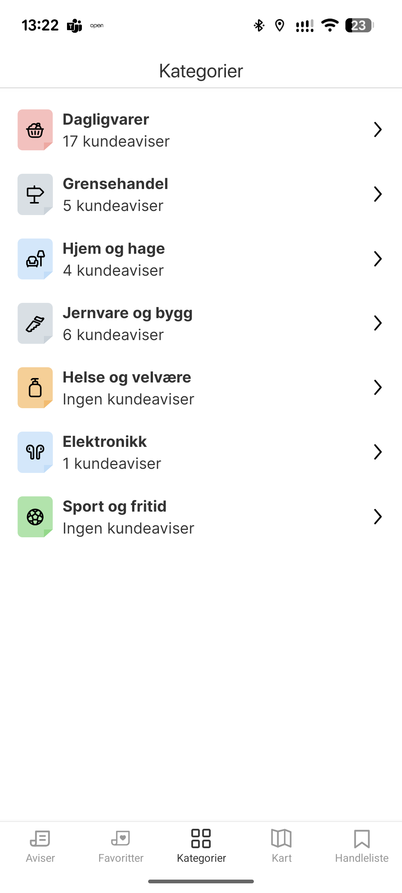
Task: Tap the Jernvare og bygg saw icon
Action: coord(35,323)
